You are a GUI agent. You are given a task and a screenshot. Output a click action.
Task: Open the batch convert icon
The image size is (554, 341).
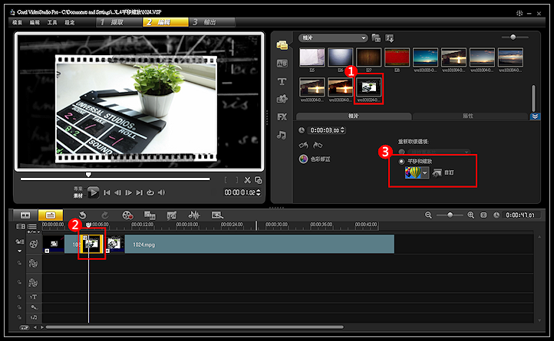point(150,215)
